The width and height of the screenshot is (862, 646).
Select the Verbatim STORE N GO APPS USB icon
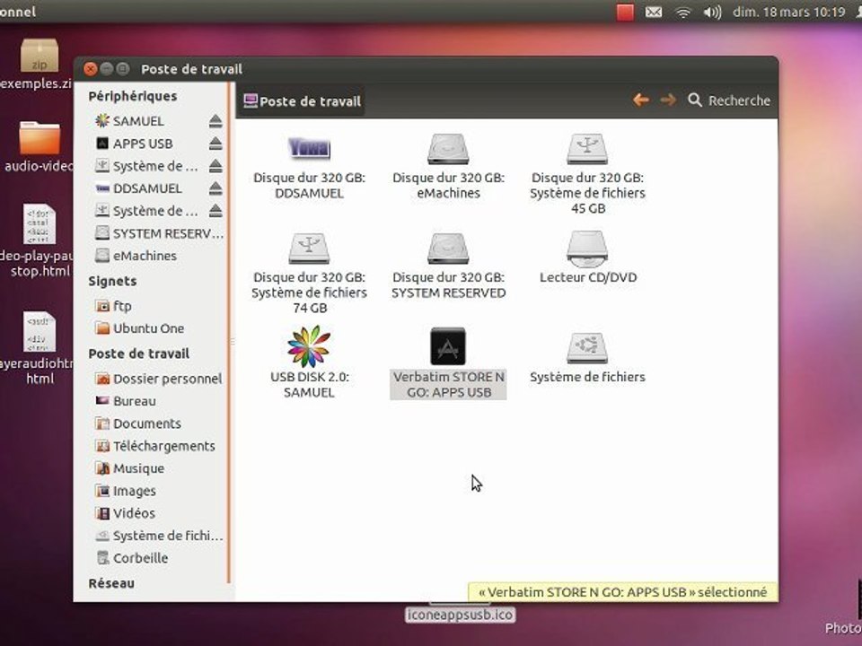click(x=448, y=346)
